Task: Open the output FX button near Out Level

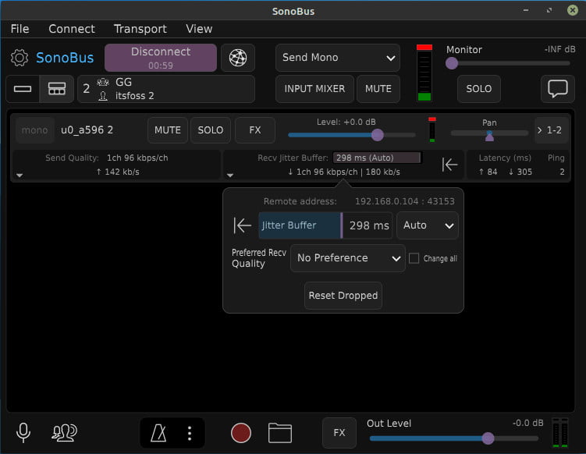Action: [x=339, y=433]
